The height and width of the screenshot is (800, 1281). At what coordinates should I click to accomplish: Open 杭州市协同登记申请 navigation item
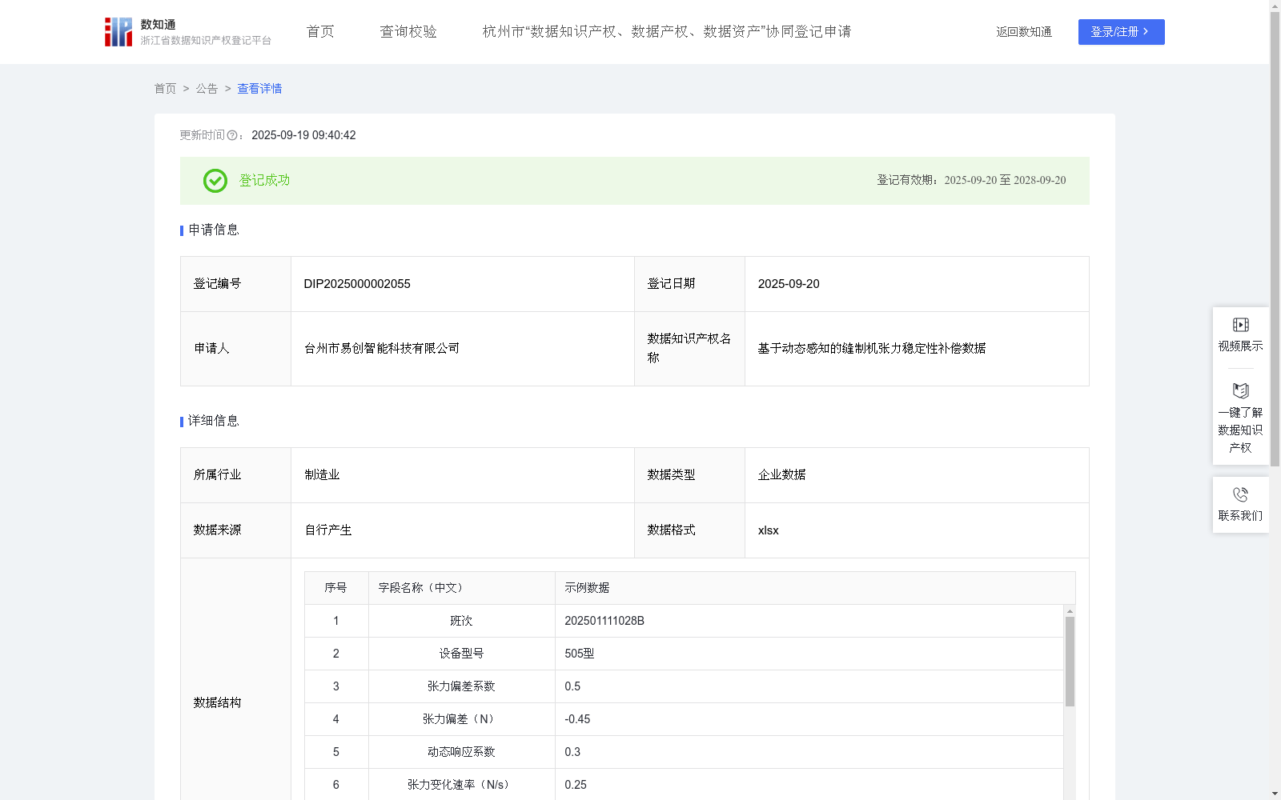click(x=666, y=32)
